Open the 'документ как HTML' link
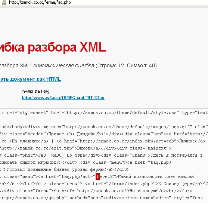Screen dimensions: 208x203 coord(35,79)
